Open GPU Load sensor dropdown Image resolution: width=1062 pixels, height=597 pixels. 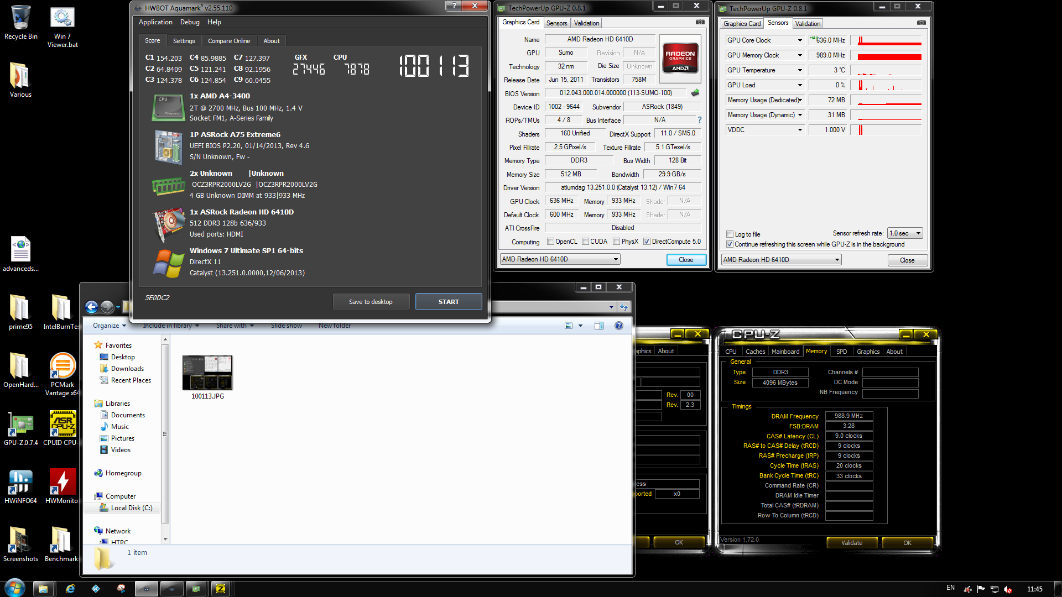(800, 85)
